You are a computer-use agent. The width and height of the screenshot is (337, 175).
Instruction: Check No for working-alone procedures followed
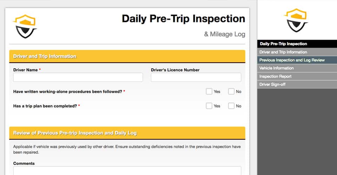[231, 92]
